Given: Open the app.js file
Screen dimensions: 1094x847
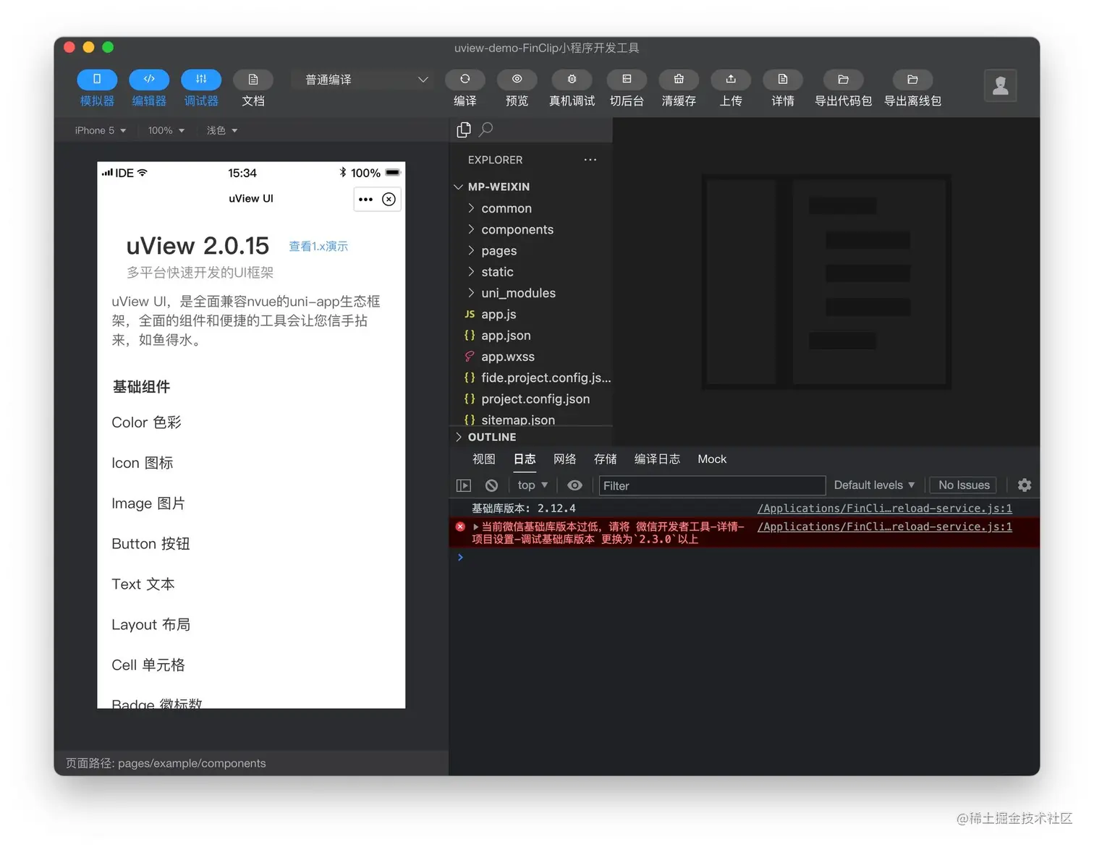Looking at the screenshot, I should (x=530, y=314).
